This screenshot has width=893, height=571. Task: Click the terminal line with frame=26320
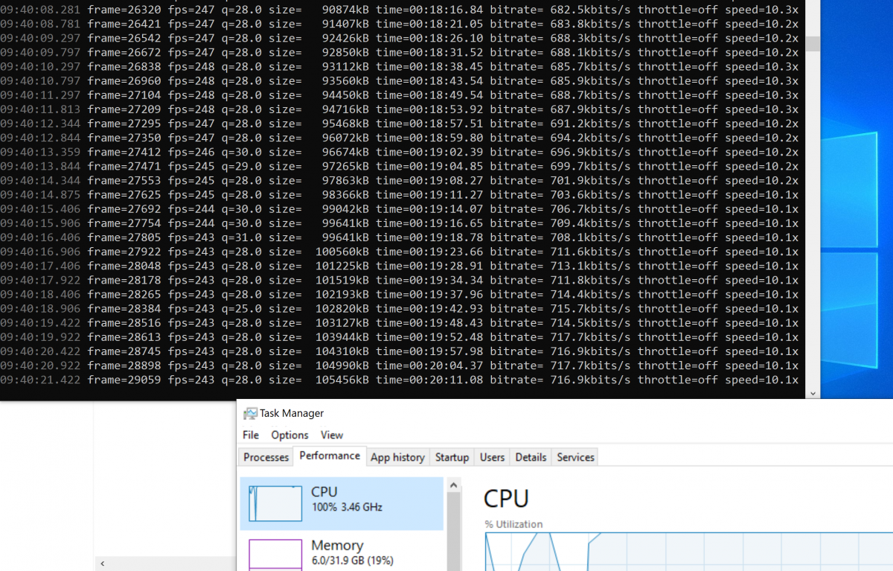[x=399, y=10]
